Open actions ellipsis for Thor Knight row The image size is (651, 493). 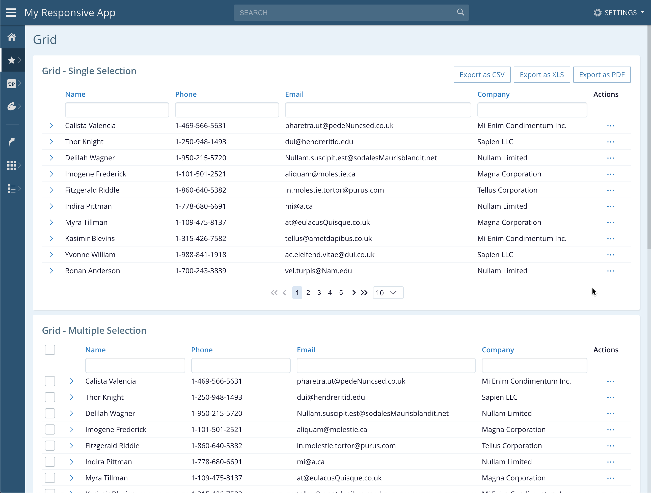610,142
